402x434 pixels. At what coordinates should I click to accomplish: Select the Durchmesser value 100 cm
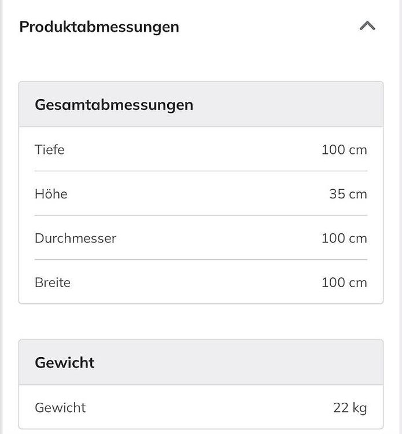tap(344, 238)
